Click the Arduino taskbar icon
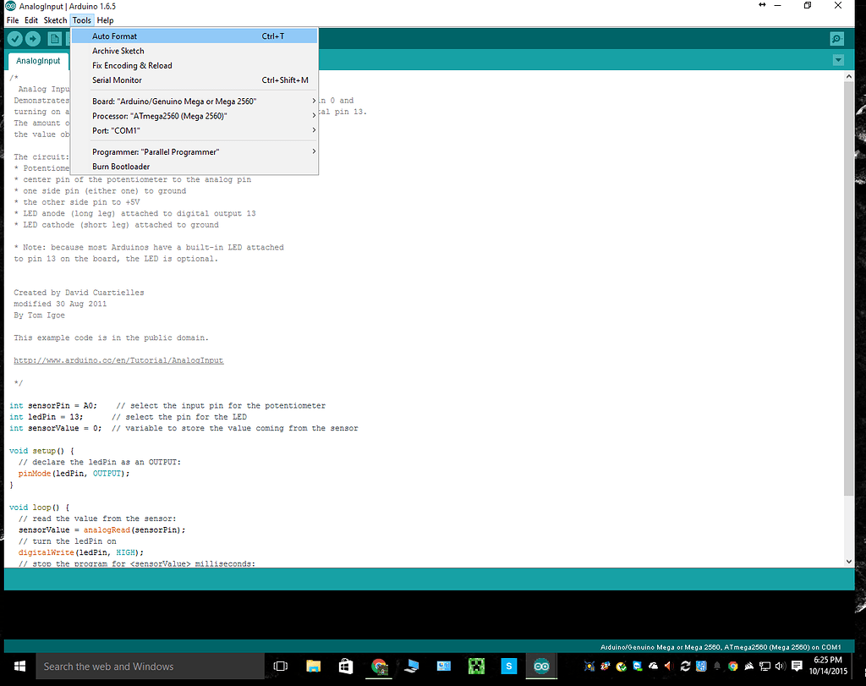866x686 pixels. pos(541,666)
